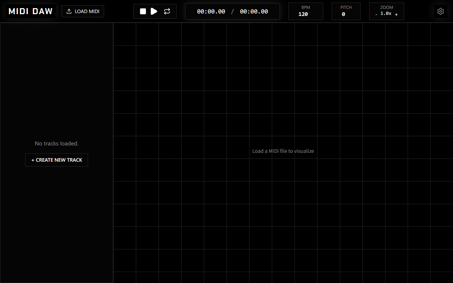Screen dimensions: 453x283
Task: Open settings with the gear icon
Action: pyautogui.click(x=441, y=11)
